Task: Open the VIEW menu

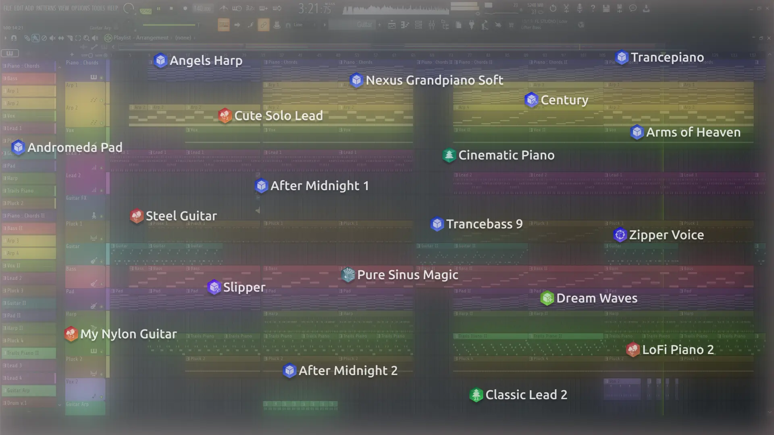Action: point(63,8)
